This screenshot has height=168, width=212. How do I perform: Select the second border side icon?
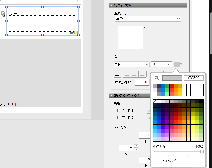pyautogui.click(x=134, y=74)
